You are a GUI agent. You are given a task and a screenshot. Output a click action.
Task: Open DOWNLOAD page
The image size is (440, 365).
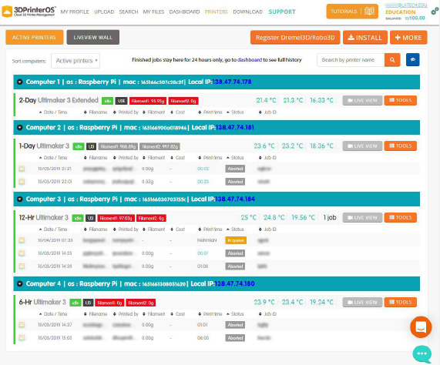248,12
